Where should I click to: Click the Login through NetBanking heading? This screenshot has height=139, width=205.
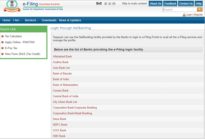tap(71, 28)
